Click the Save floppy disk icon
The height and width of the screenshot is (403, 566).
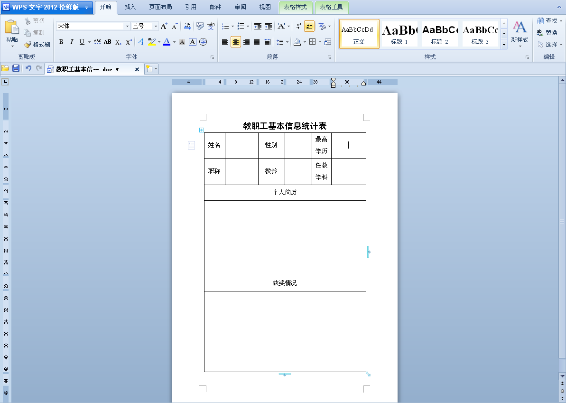(x=16, y=69)
